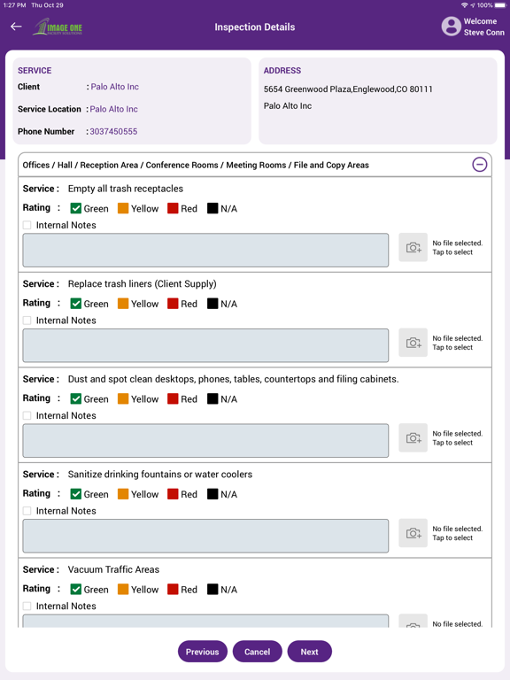Select N/A rating for Empty all trash receptacles
Viewport: 510px width, 680px height.
[x=212, y=209]
